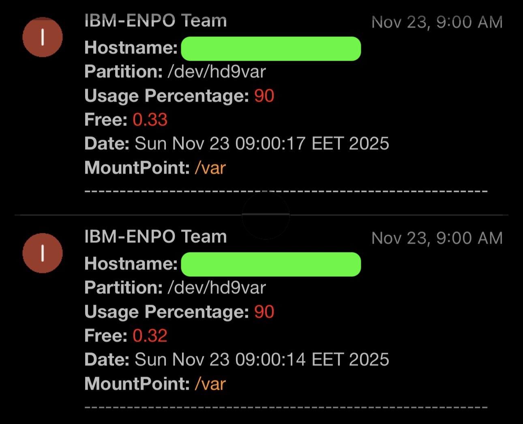The height and width of the screenshot is (424, 523).
Task: Click Usage Percentage 90 in the 09:00:14 alert
Action: [264, 312]
